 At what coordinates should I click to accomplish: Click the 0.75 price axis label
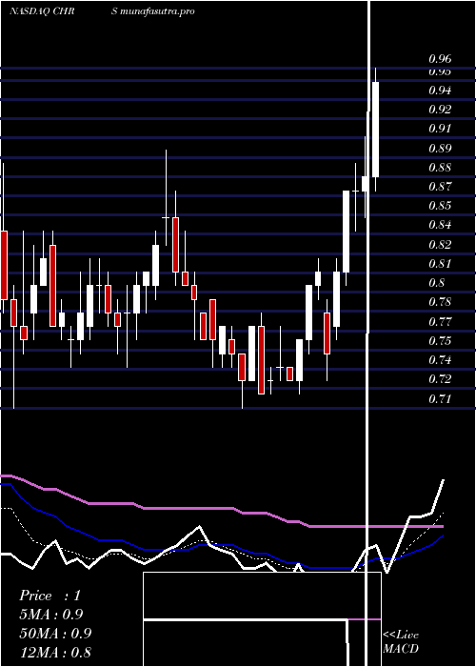[440, 341]
